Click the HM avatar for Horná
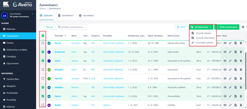The image size is (247, 109). click(49, 43)
